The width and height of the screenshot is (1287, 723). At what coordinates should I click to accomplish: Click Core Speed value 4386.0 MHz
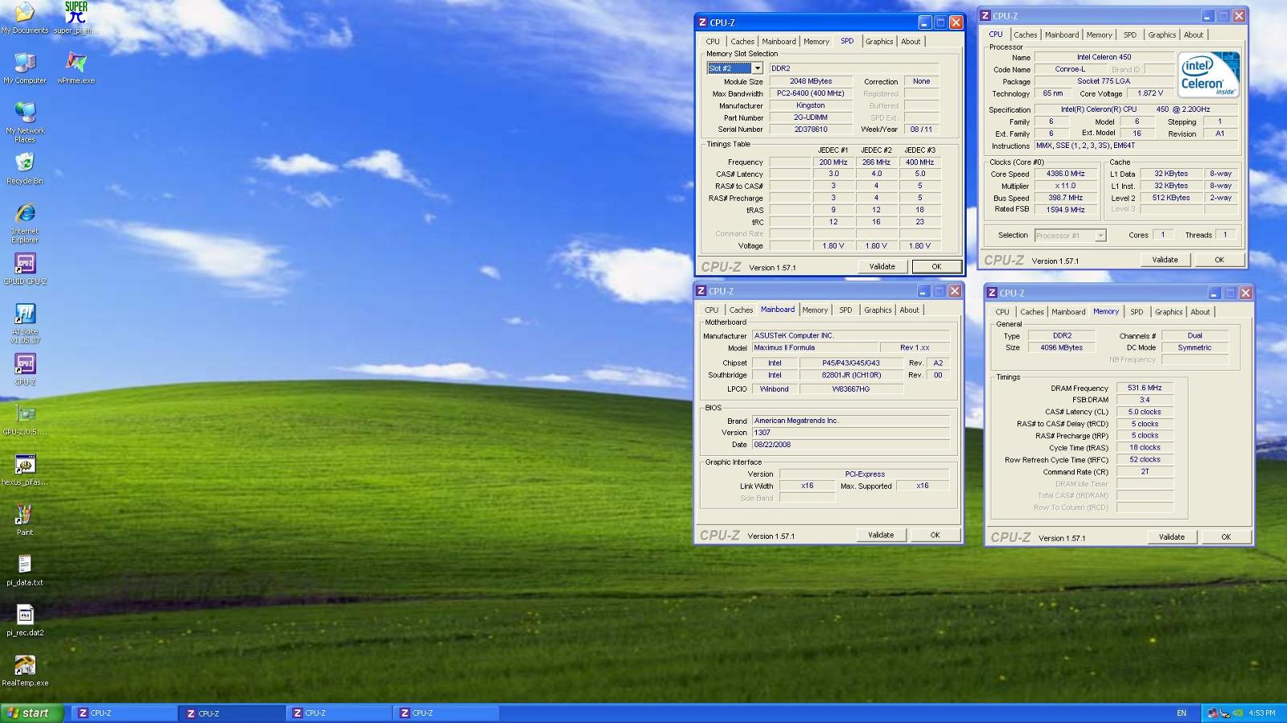point(1065,174)
